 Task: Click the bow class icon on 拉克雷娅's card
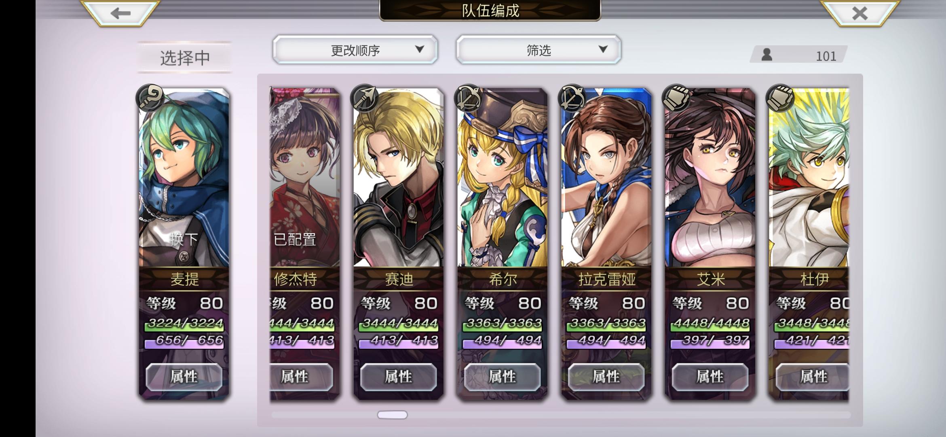pos(572,98)
